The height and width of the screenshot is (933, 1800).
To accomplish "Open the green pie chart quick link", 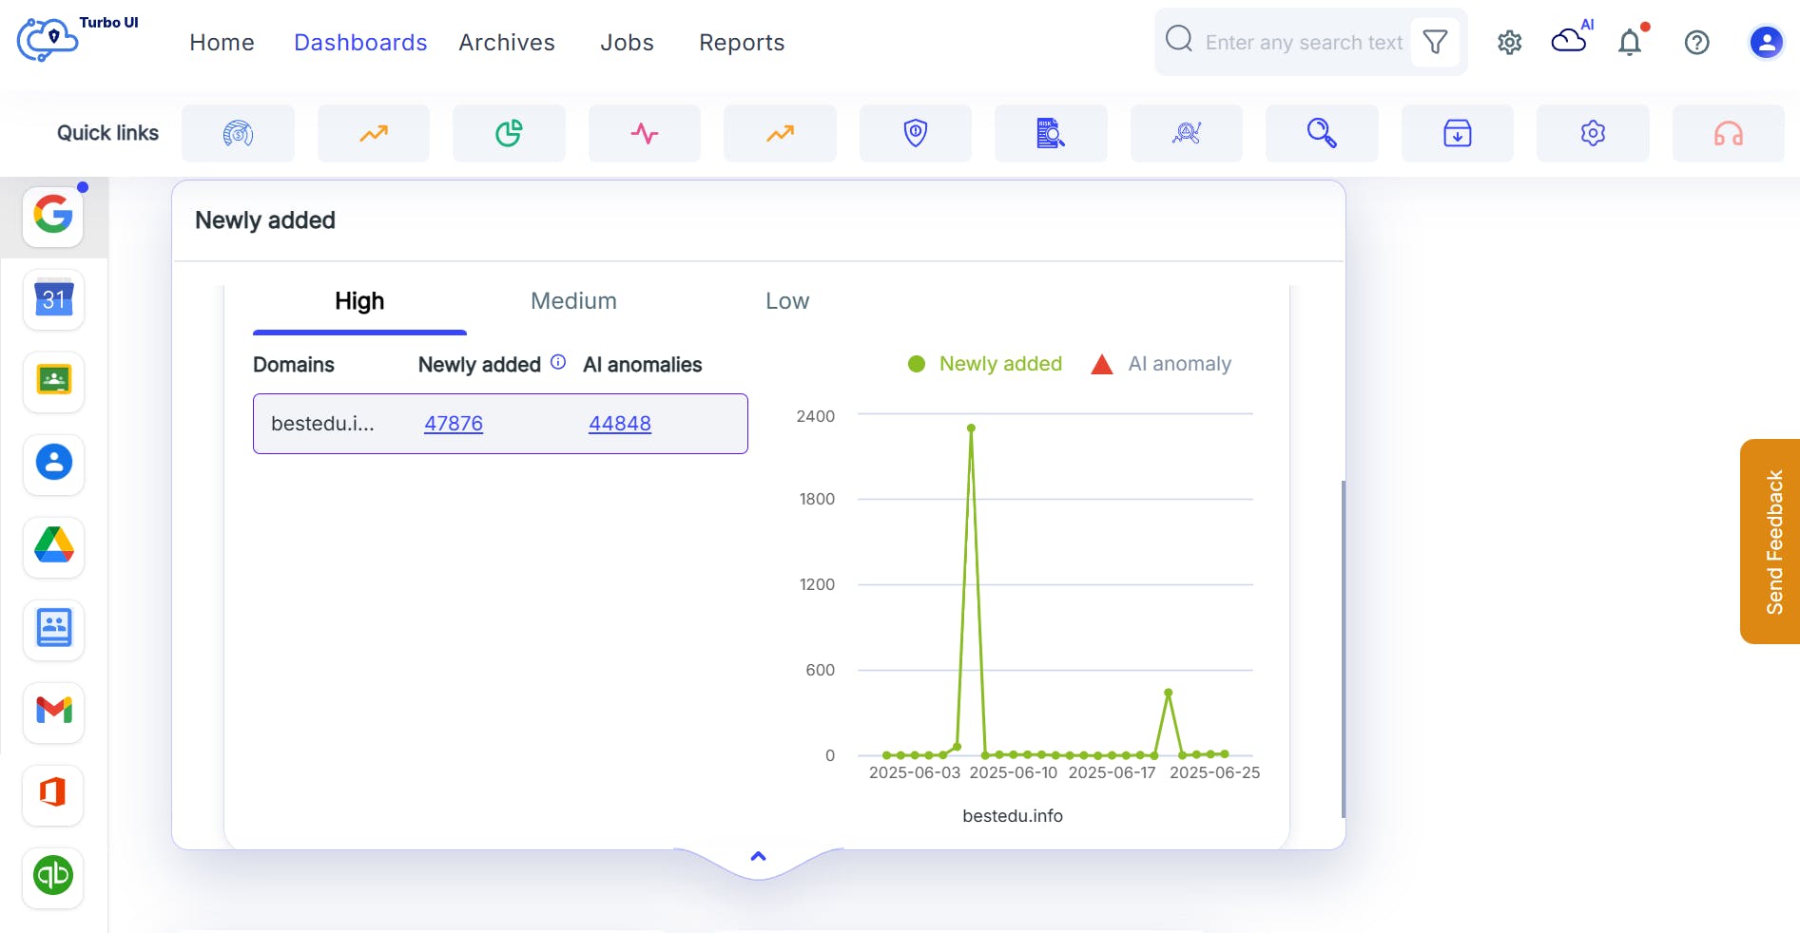I will 509,133.
